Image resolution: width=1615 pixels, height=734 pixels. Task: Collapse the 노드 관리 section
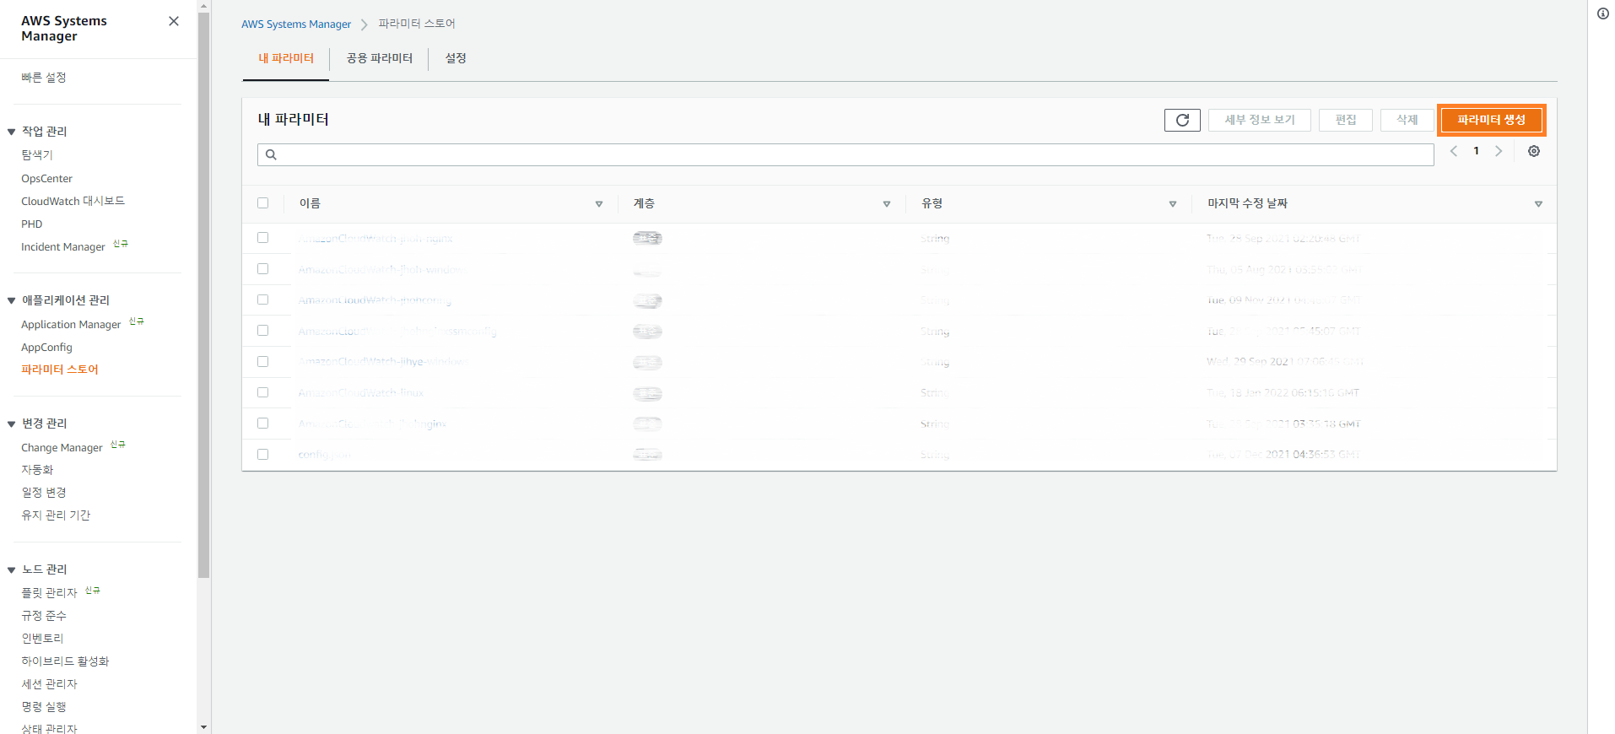click(x=12, y=569)
